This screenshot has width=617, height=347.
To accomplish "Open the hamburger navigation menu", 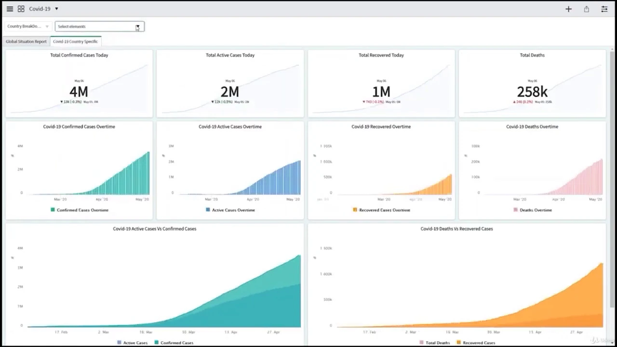I will [x=10, y=9].
